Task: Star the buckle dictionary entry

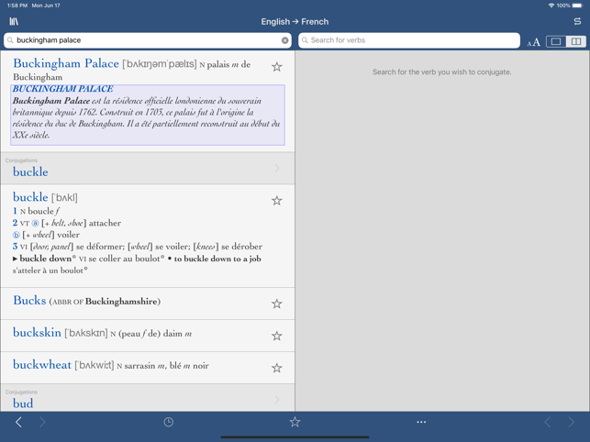Action: [x=276, y=201]
